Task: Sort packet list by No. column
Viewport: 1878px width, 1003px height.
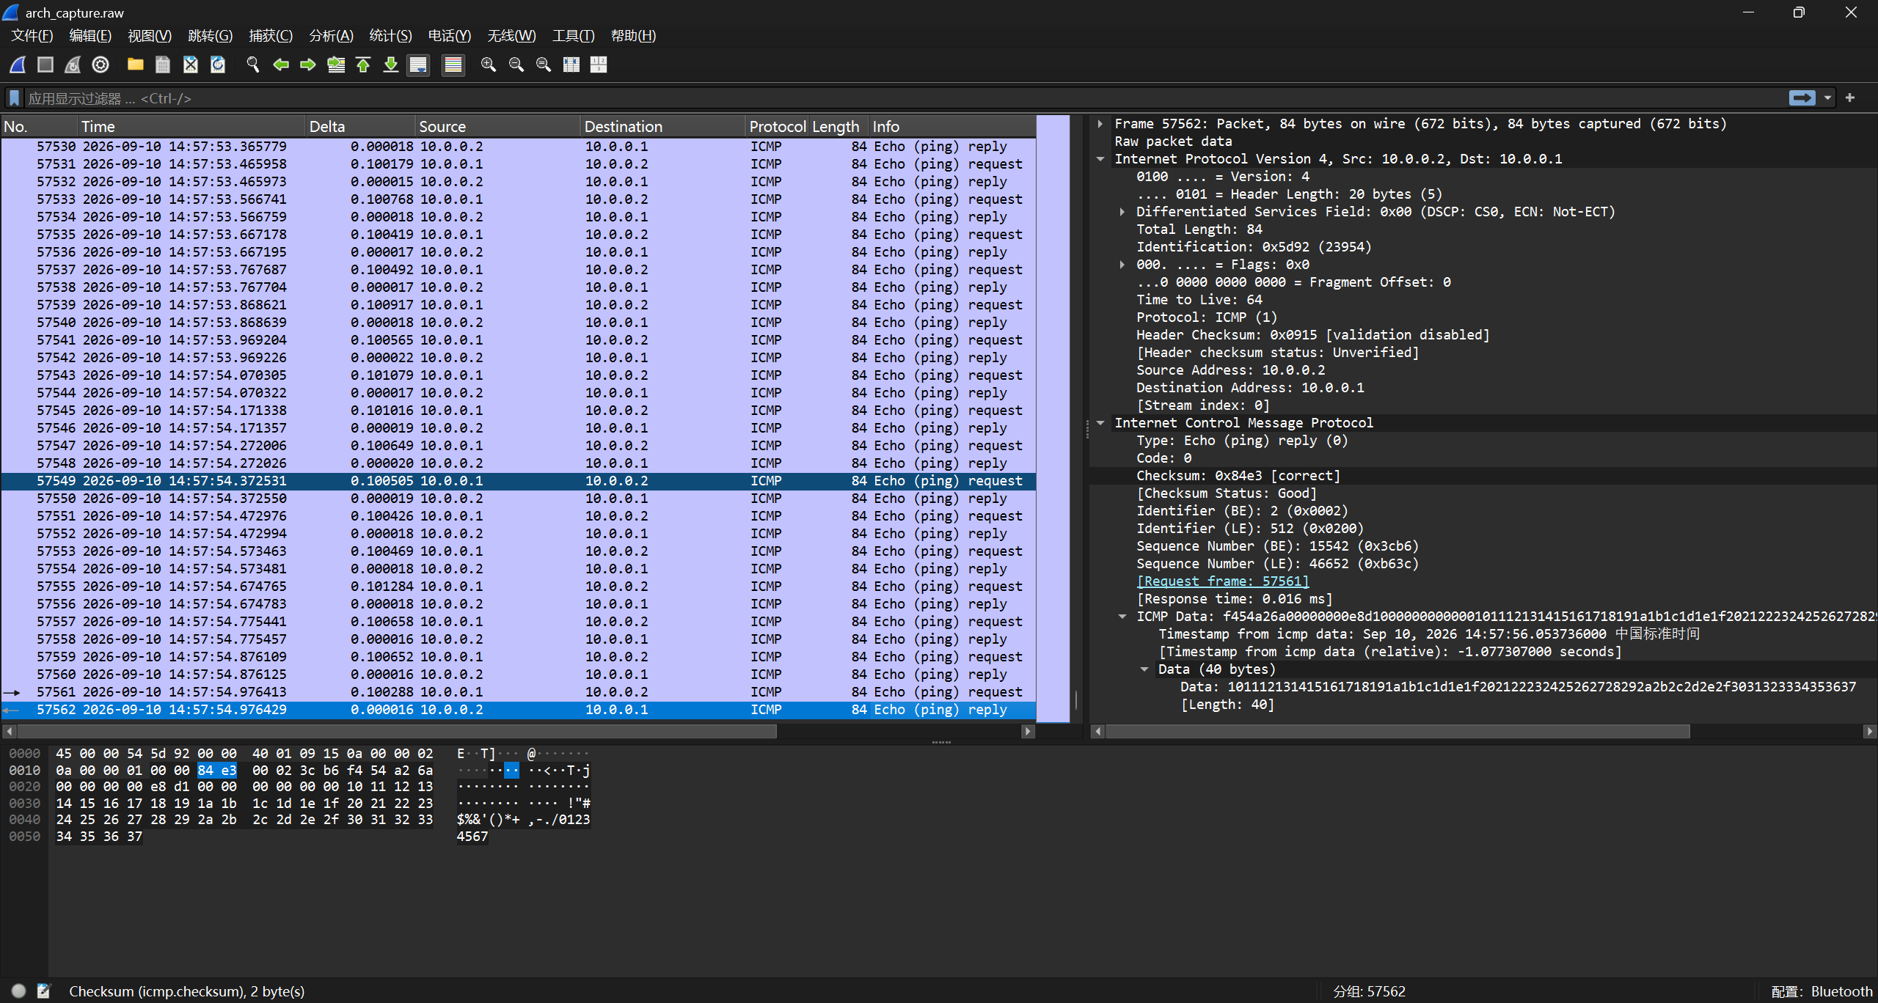Action: (x=39, y=126)
